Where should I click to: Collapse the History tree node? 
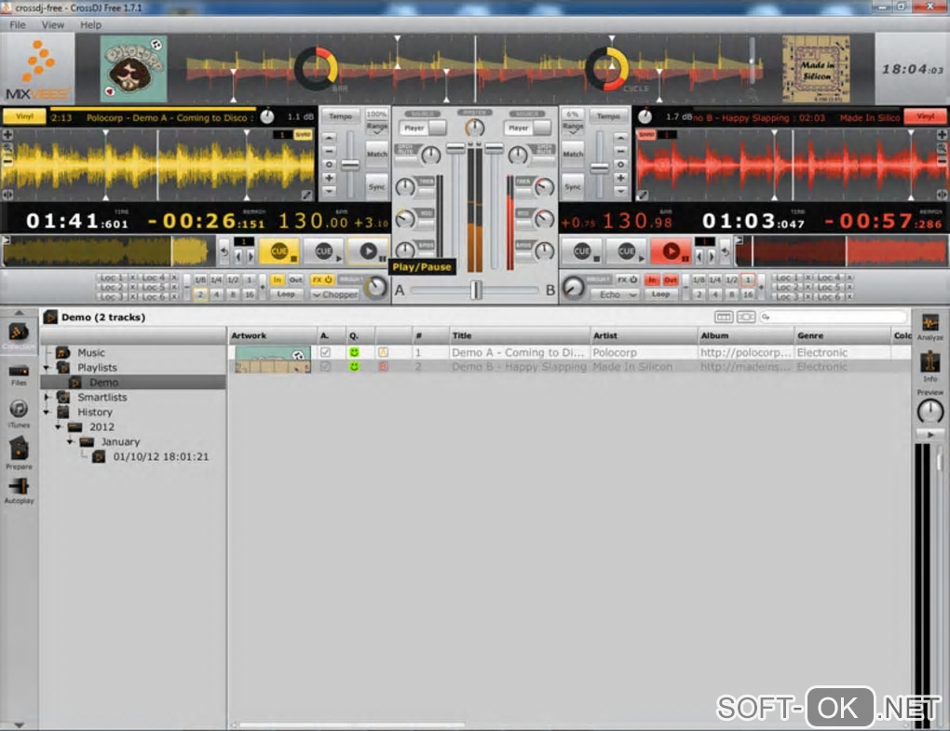click(x=47, y=412)
